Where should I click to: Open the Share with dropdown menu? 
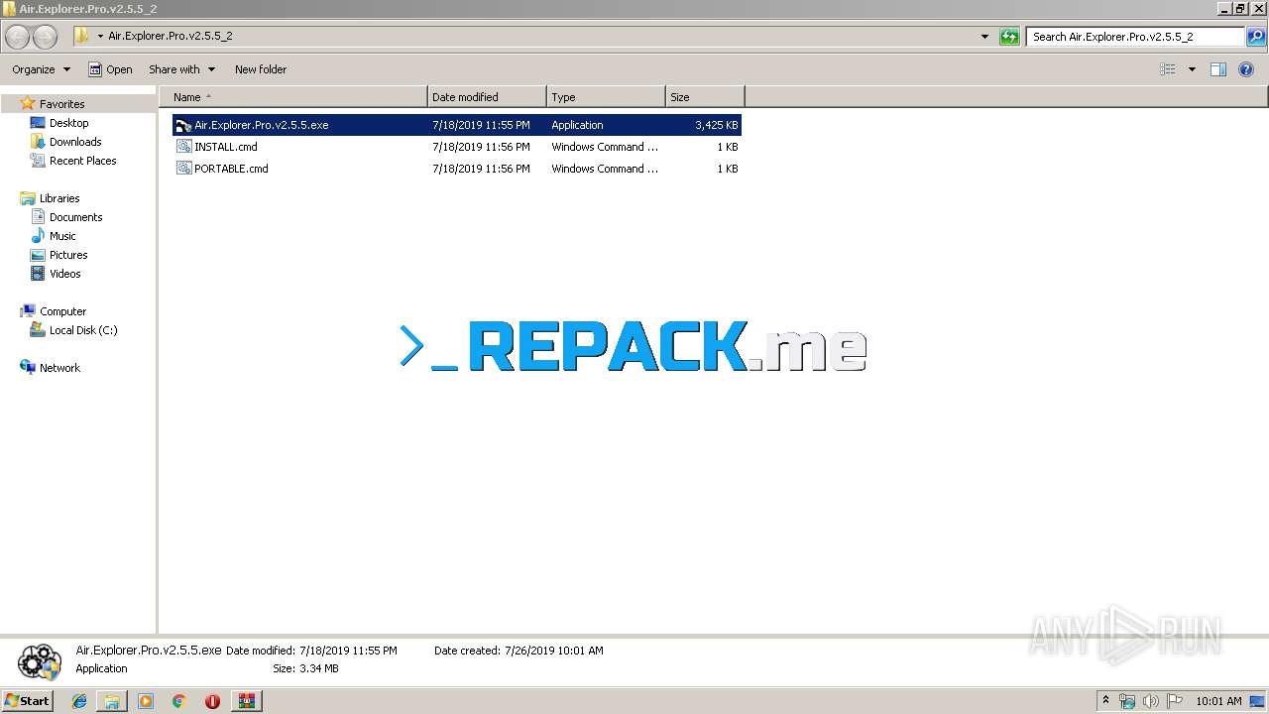(181, 69)
